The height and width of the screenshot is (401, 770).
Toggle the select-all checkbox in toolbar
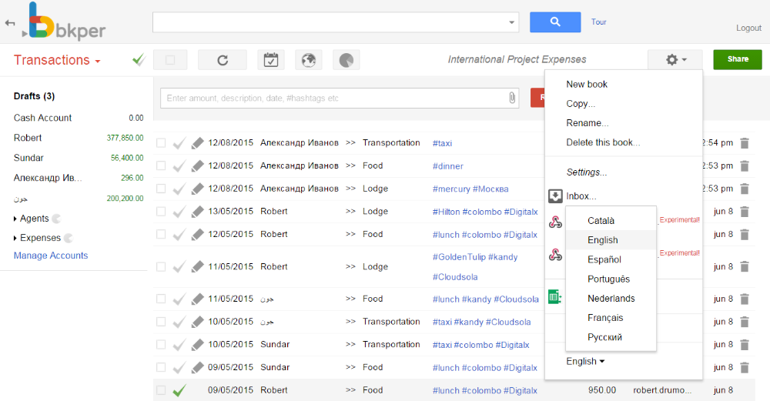170,60
